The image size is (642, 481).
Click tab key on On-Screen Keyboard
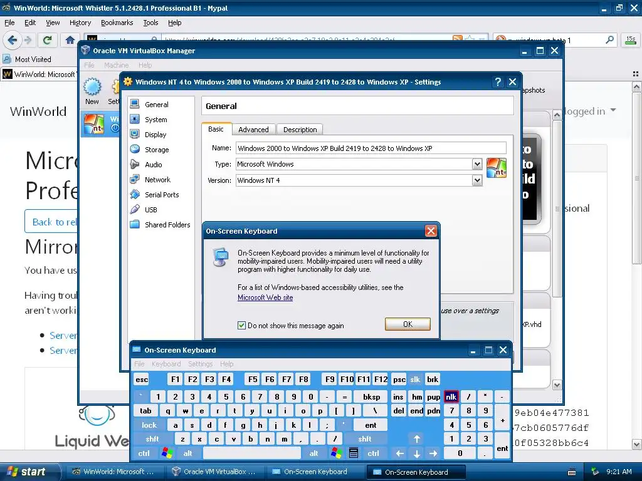pyautogui.click(x=145, y=411)
